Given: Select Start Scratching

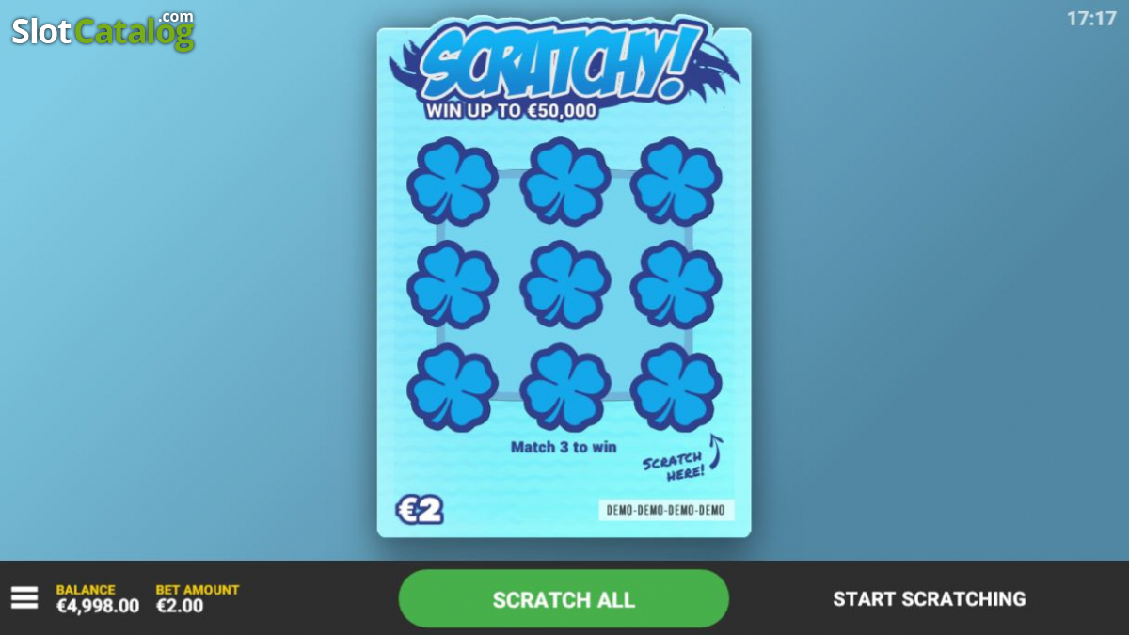Looking at the screenshot, I should pos(930,599).
